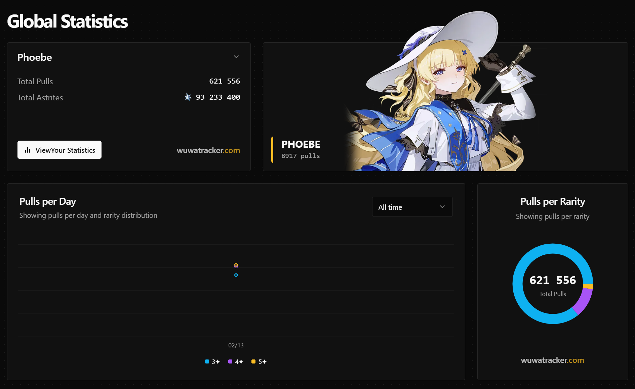Image resolution: width=635 pixels, height=389 pixels.
Task: Open wuwatracker.com link in Phoebe card
Action: (x=208, y=150)
